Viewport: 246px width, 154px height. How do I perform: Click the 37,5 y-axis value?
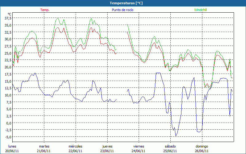point(7,18)
